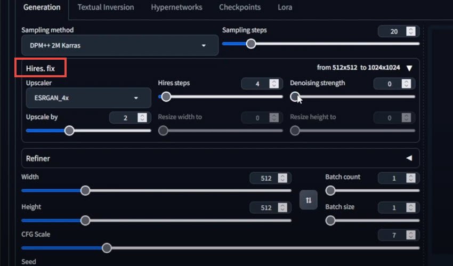Click the Denoising strength slider handle
This screenshot has width=453, height=266.
295,97
